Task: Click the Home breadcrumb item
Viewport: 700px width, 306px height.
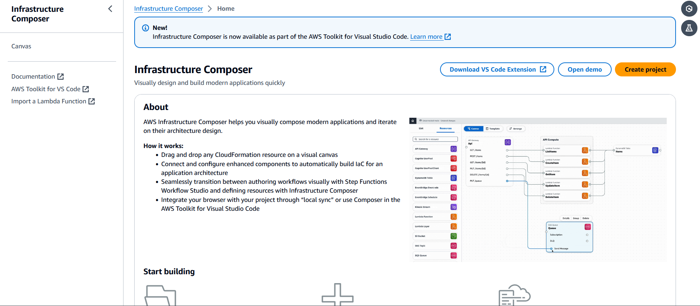Action: (x=226, y=8)
